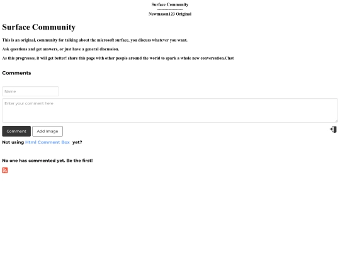Click the 'No one has commented yet' message
This screenshot has height=255, width=340.
pyautogui.click(x=47, y=161)
